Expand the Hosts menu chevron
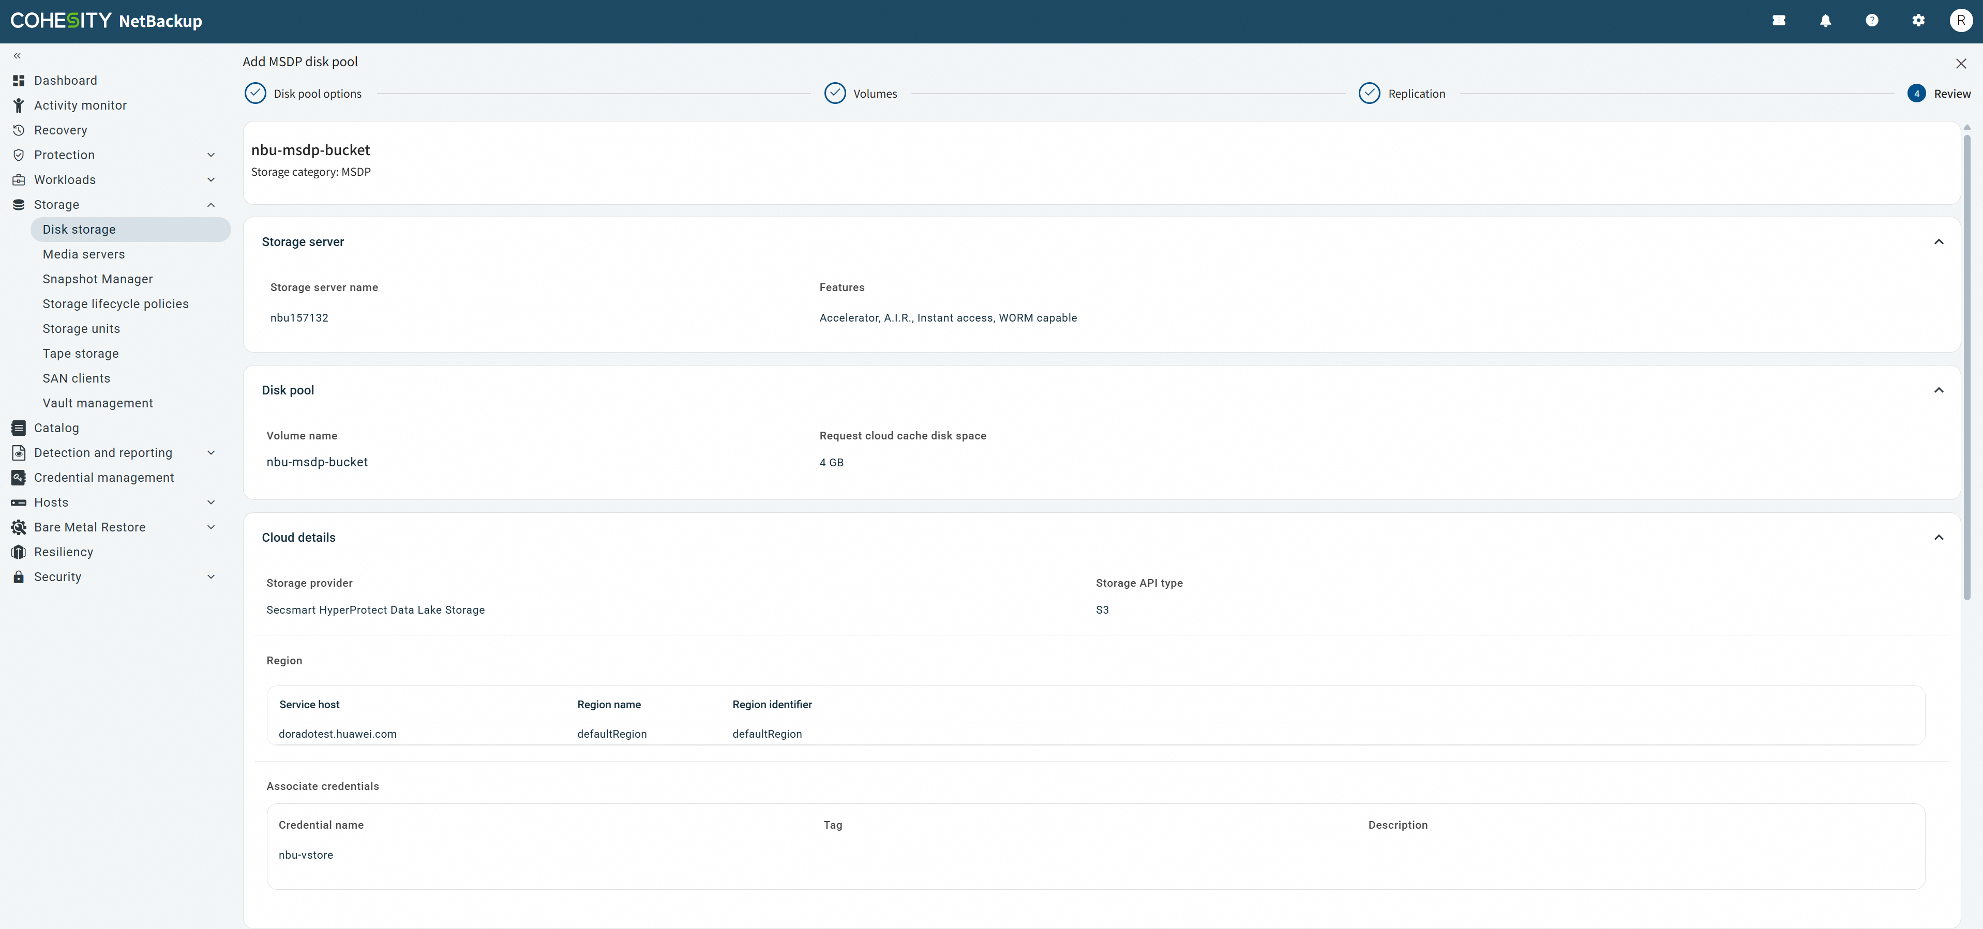The image size is (1983, 929). click(x=211, y=502)
